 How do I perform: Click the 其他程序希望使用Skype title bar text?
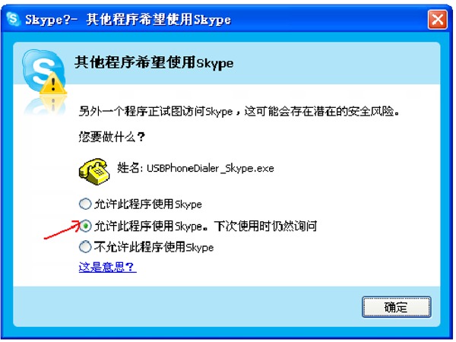pos(159,20)
